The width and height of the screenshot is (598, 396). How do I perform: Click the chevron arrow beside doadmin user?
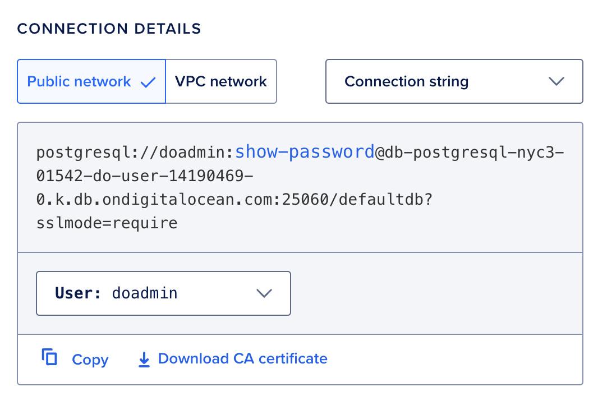[264, 293]
